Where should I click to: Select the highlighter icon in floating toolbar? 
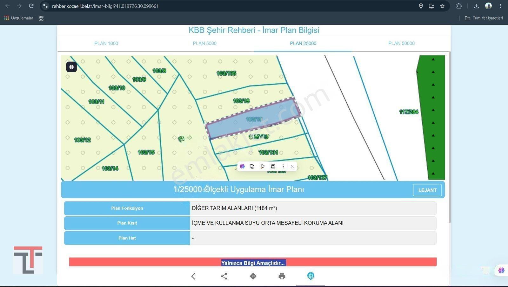262,166
